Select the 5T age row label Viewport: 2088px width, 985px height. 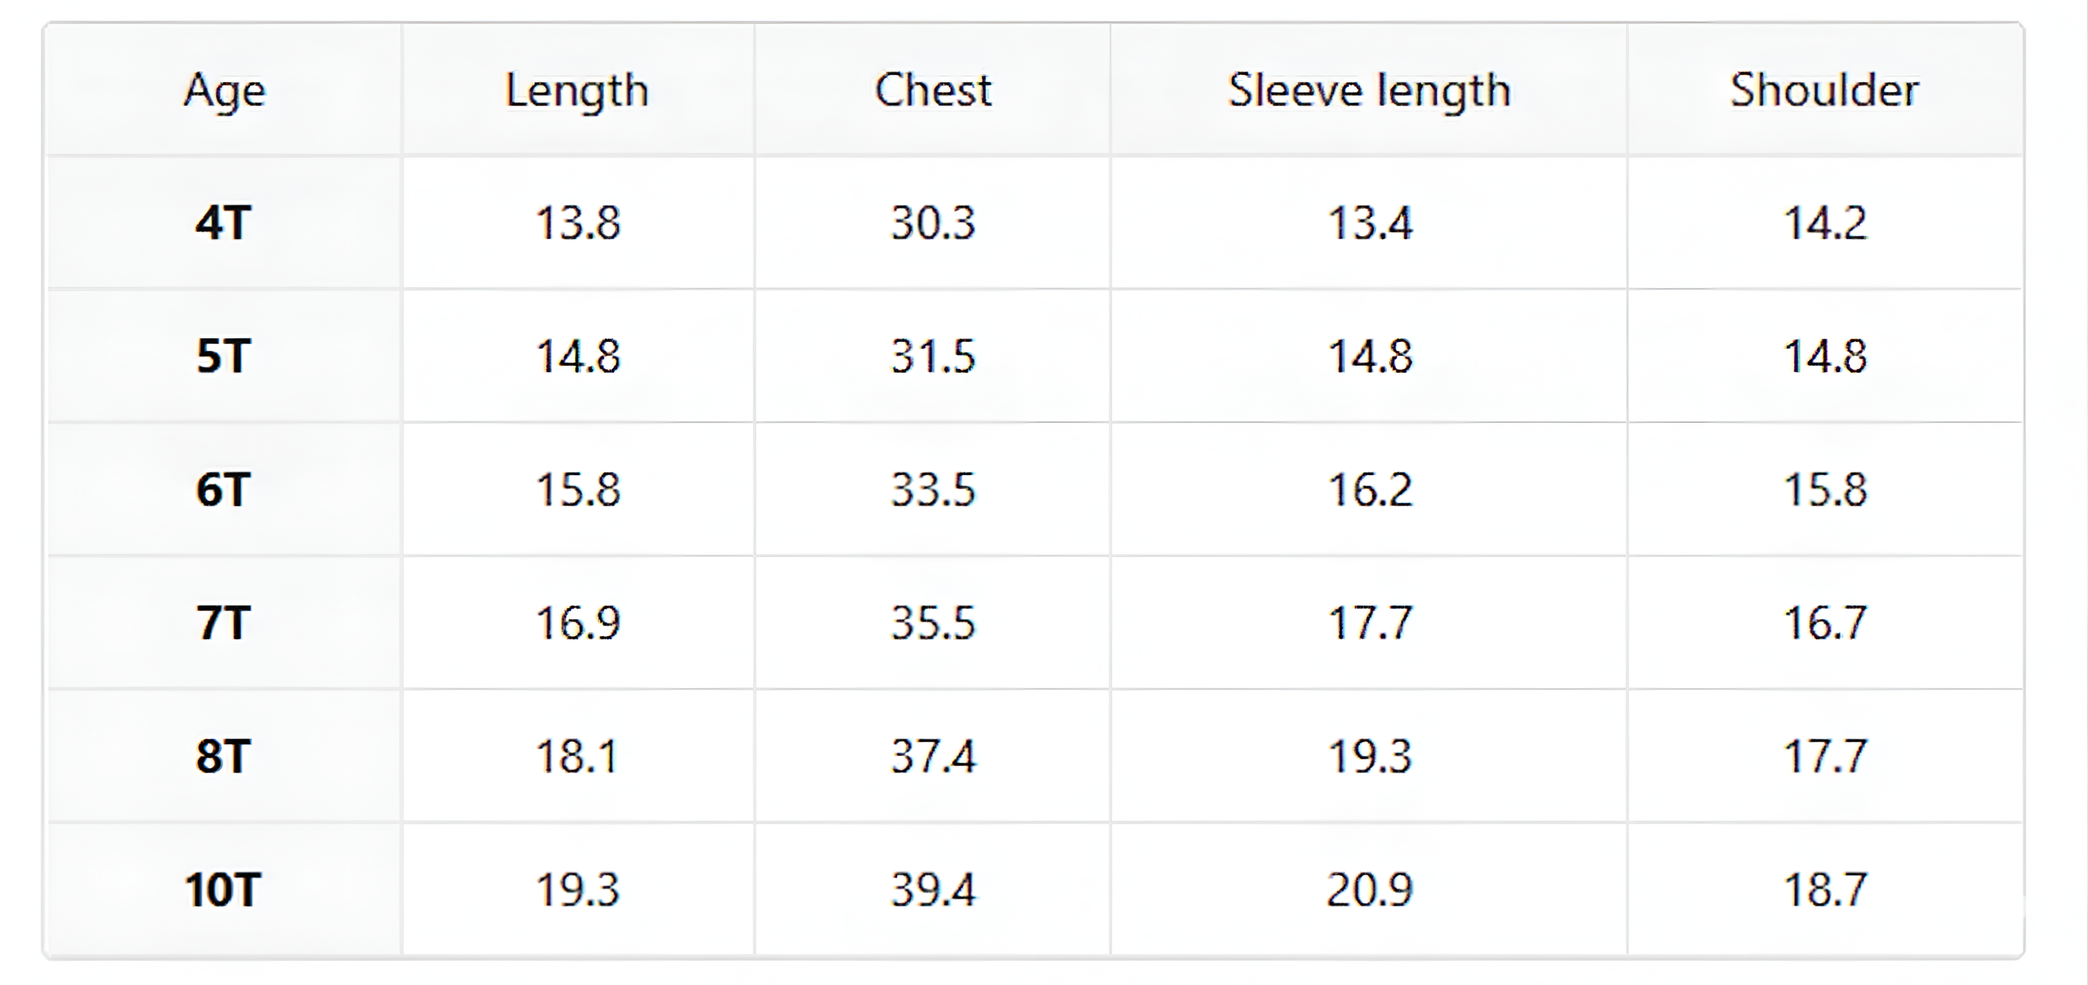(224, 356)
